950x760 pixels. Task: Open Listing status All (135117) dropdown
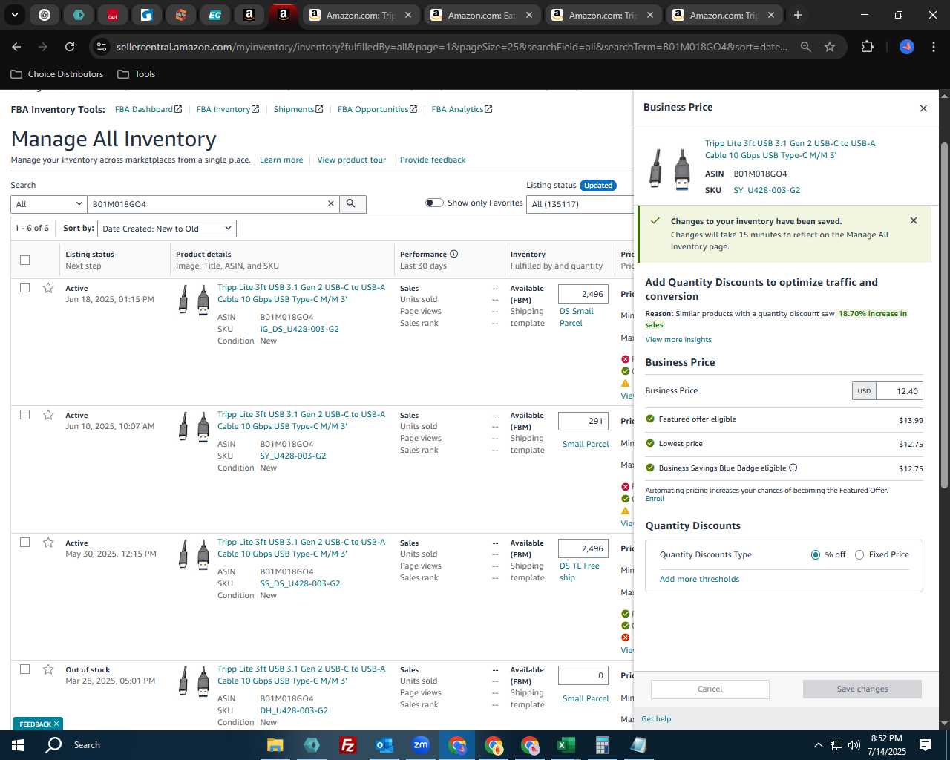(580, 204)
